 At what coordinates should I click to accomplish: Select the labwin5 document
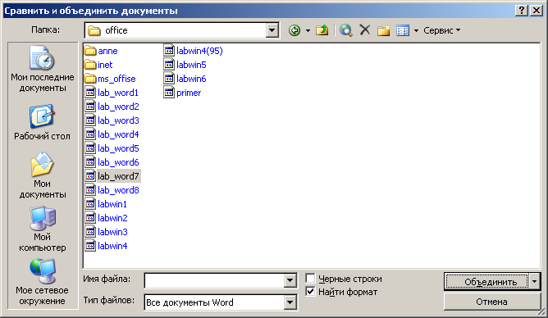[x=185, y=65]
